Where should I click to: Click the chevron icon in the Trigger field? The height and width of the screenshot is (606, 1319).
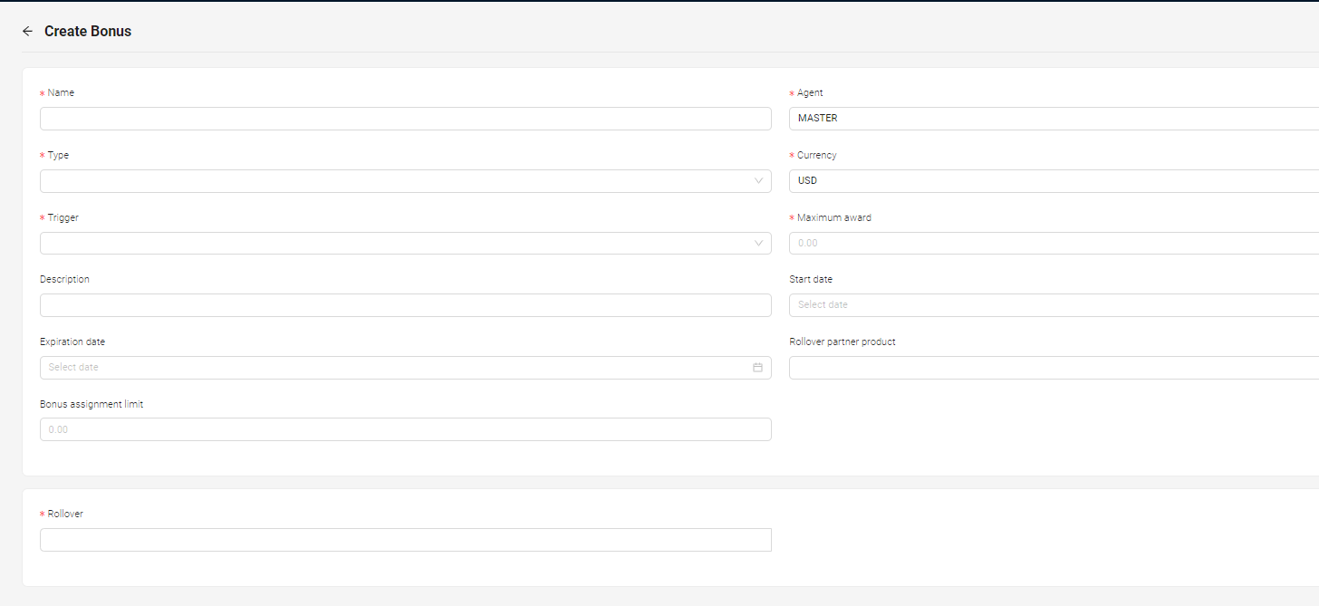click(758, 243)
